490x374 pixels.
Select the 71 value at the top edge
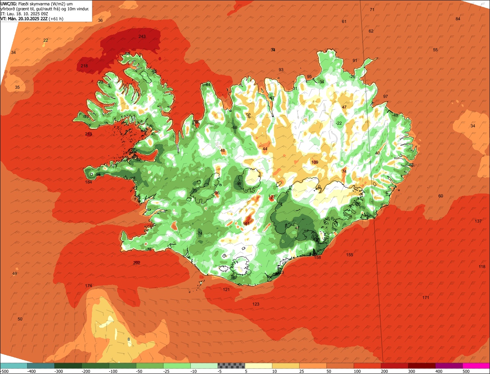372,10
